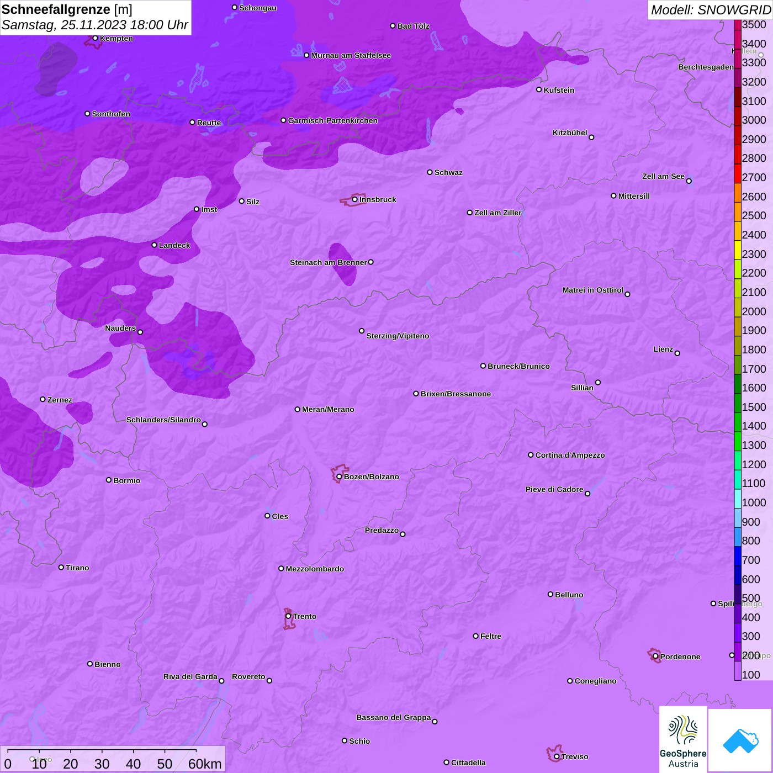This screenshot has width=773, height=773.
Task: Click the Garmisch-Partenkirchen label
Action: click(333, 120)
